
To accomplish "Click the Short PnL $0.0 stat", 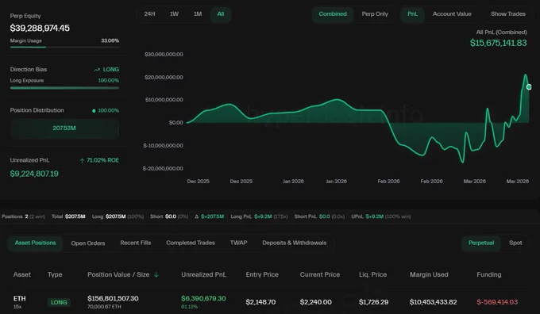I will [x=319, y=216].
